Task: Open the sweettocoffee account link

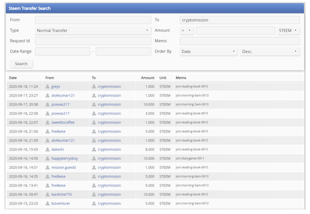Action: pyautogui.click(x=63, y=122)
